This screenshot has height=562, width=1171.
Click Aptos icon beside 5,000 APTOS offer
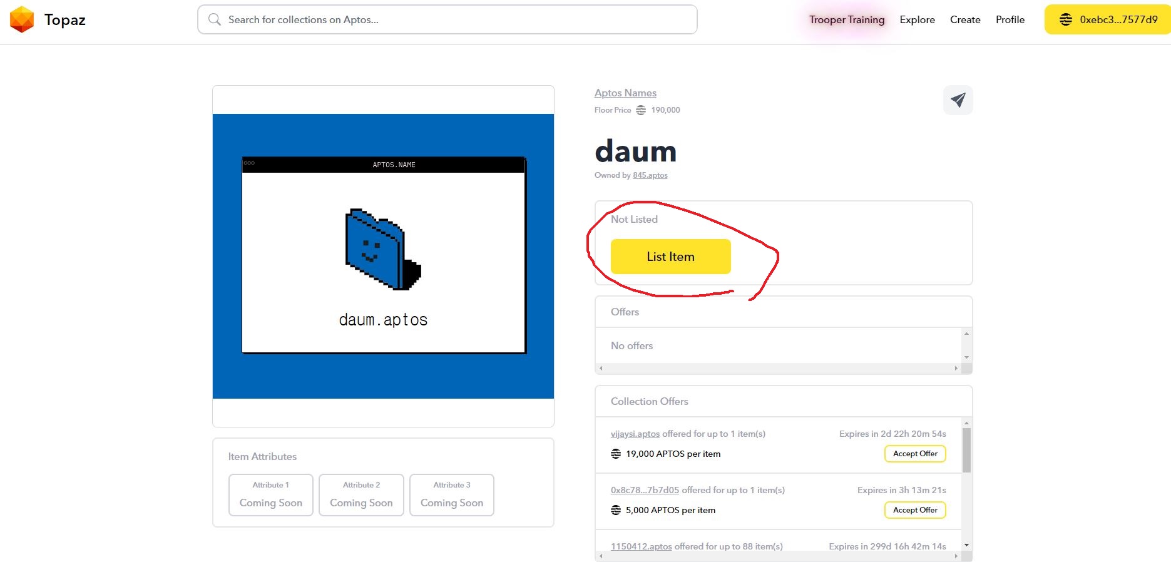[x=616, y=510]
